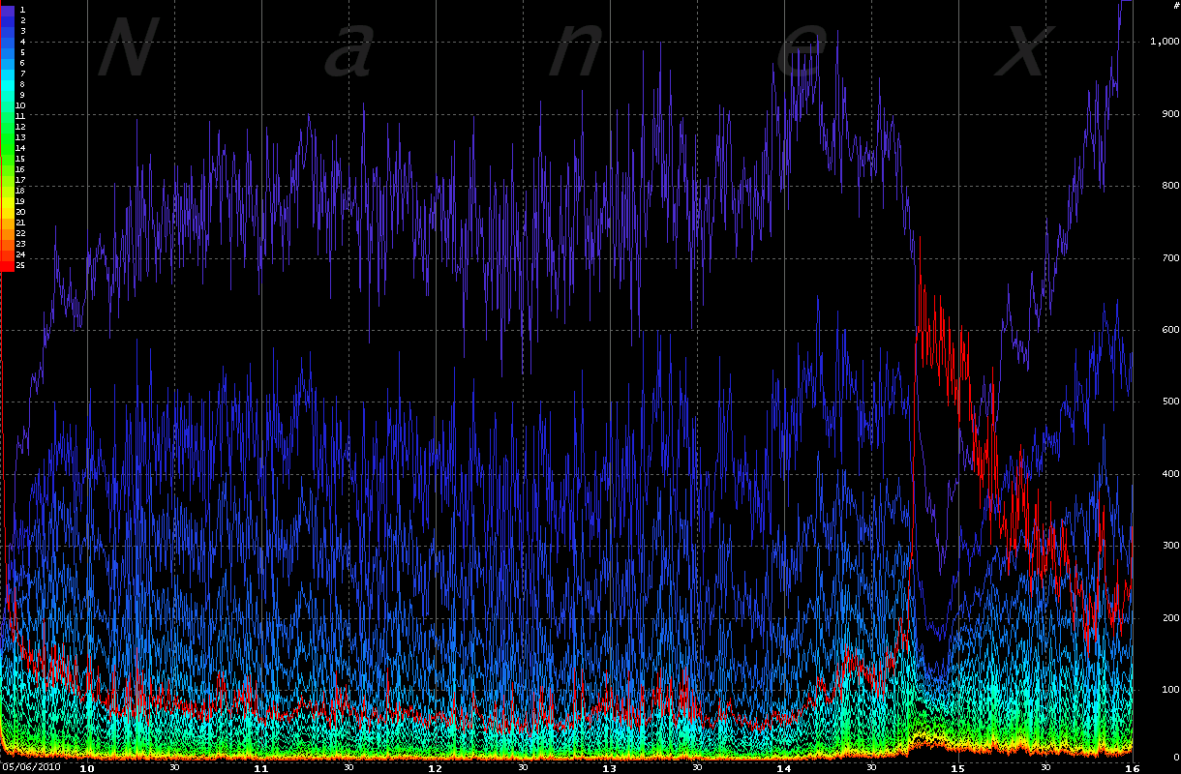Image resolution: width=1181 pixels, height=774 pixels.
Task: Click legend swatch numbered 15
Action: point(7,158)
